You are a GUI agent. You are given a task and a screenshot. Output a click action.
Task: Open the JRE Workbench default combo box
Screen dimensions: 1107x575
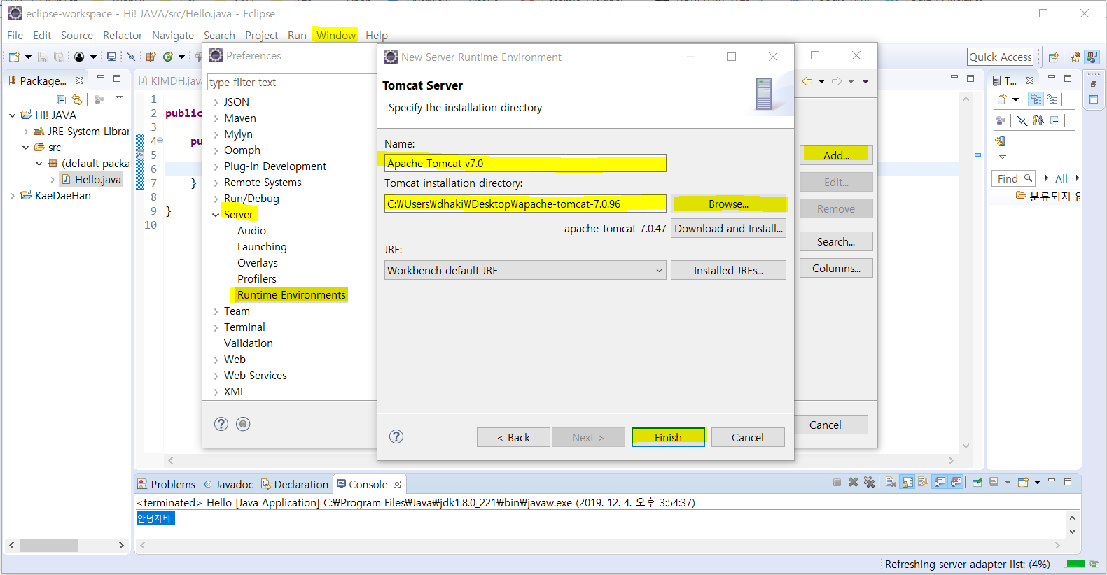[x=525, y=270]
